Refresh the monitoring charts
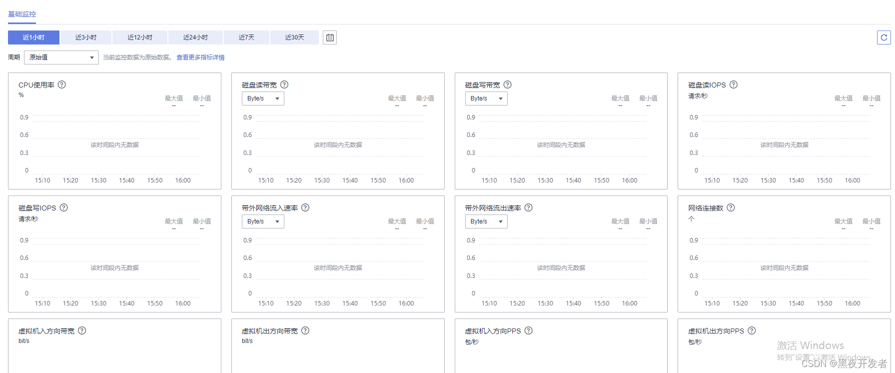The height and width of the screenshot is (373, 895). [x=884, y=37]
